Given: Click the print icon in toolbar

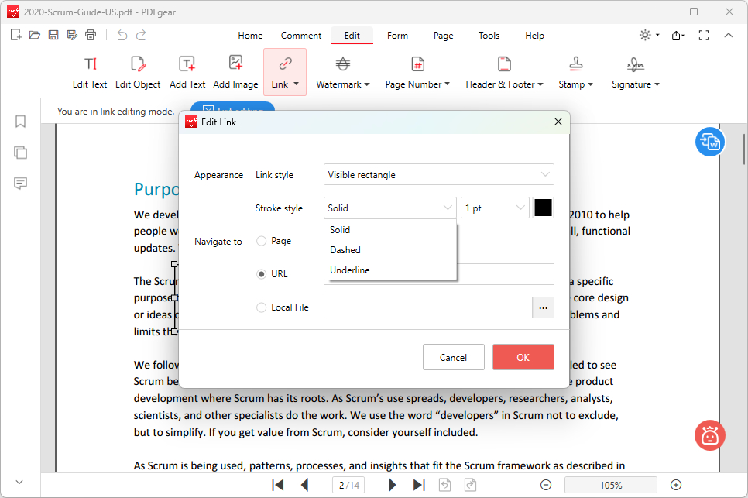Looking at the screenshot, I should point(91,35).
